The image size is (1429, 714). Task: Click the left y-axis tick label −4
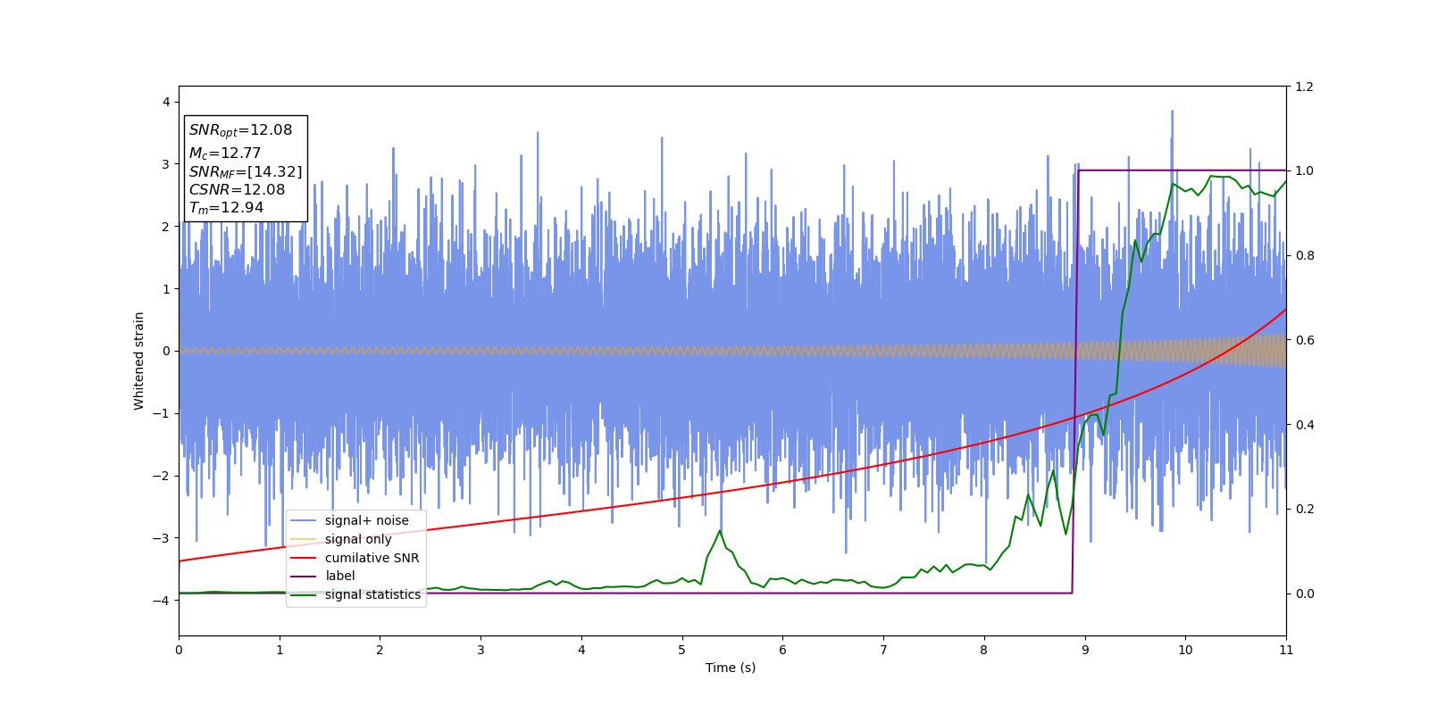point(163,600)
